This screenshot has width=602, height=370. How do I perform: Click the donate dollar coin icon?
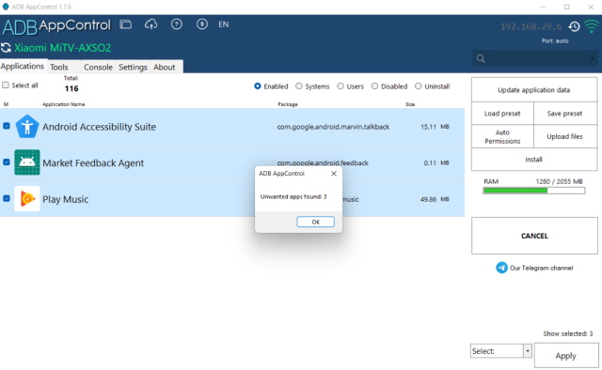[202, 24]
